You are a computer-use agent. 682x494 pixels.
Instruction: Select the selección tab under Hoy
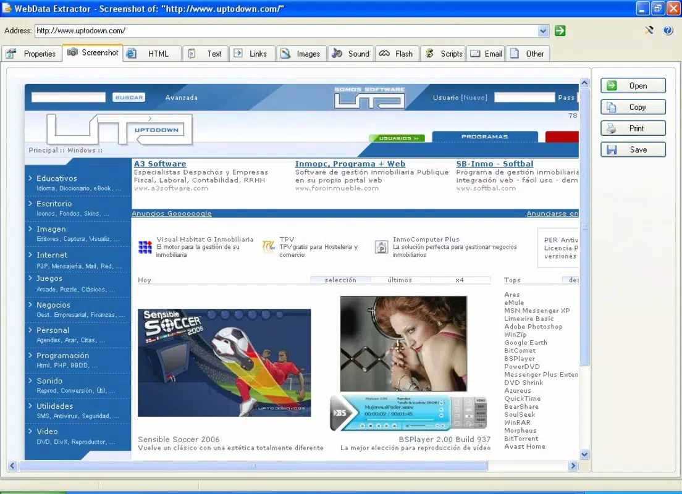click(x=340, y=280)
